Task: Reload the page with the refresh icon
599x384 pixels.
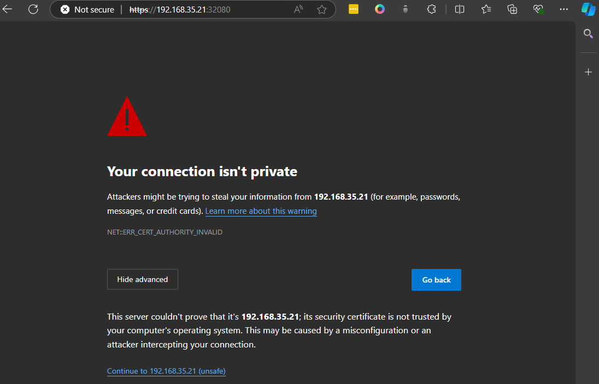Action: (33, 9)
